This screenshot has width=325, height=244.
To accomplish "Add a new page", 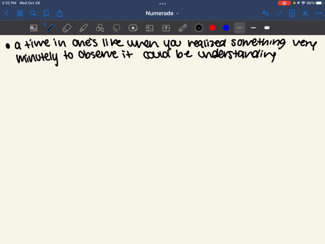I will point(292,14).
